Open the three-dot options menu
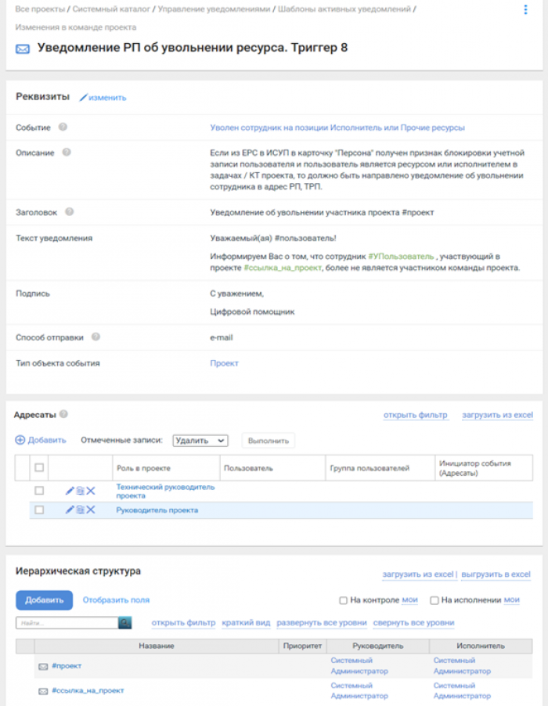 tap(525, 9)
